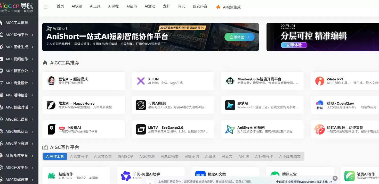Image resolution: width=379 pixels, height=184 pixels.
Task: Click the AIGC写作平台 sidebar icon
Action: pyautogui.click(x=1, y=35)
